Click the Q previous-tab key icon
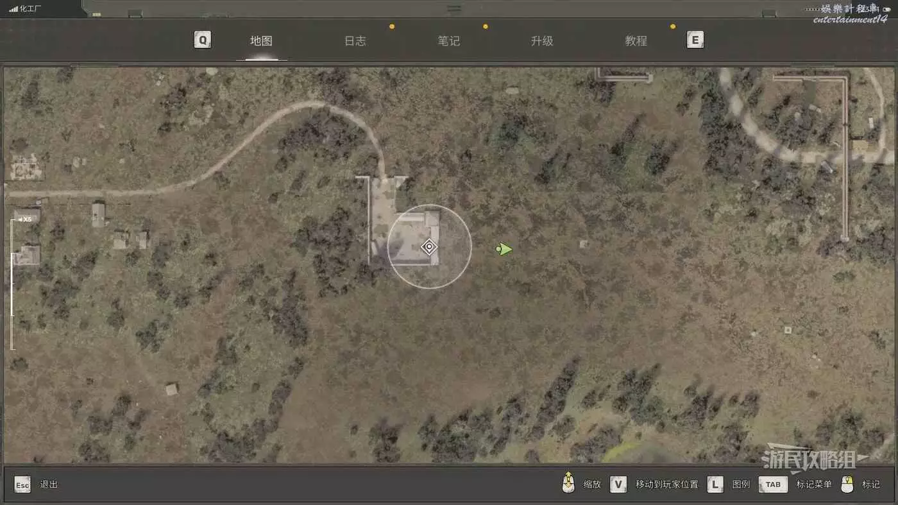Viewport: 898px width, 505px height. click(203, 40)
